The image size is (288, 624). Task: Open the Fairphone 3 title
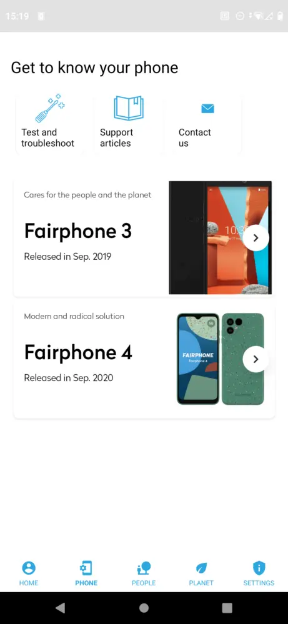[x=78, y=231]
